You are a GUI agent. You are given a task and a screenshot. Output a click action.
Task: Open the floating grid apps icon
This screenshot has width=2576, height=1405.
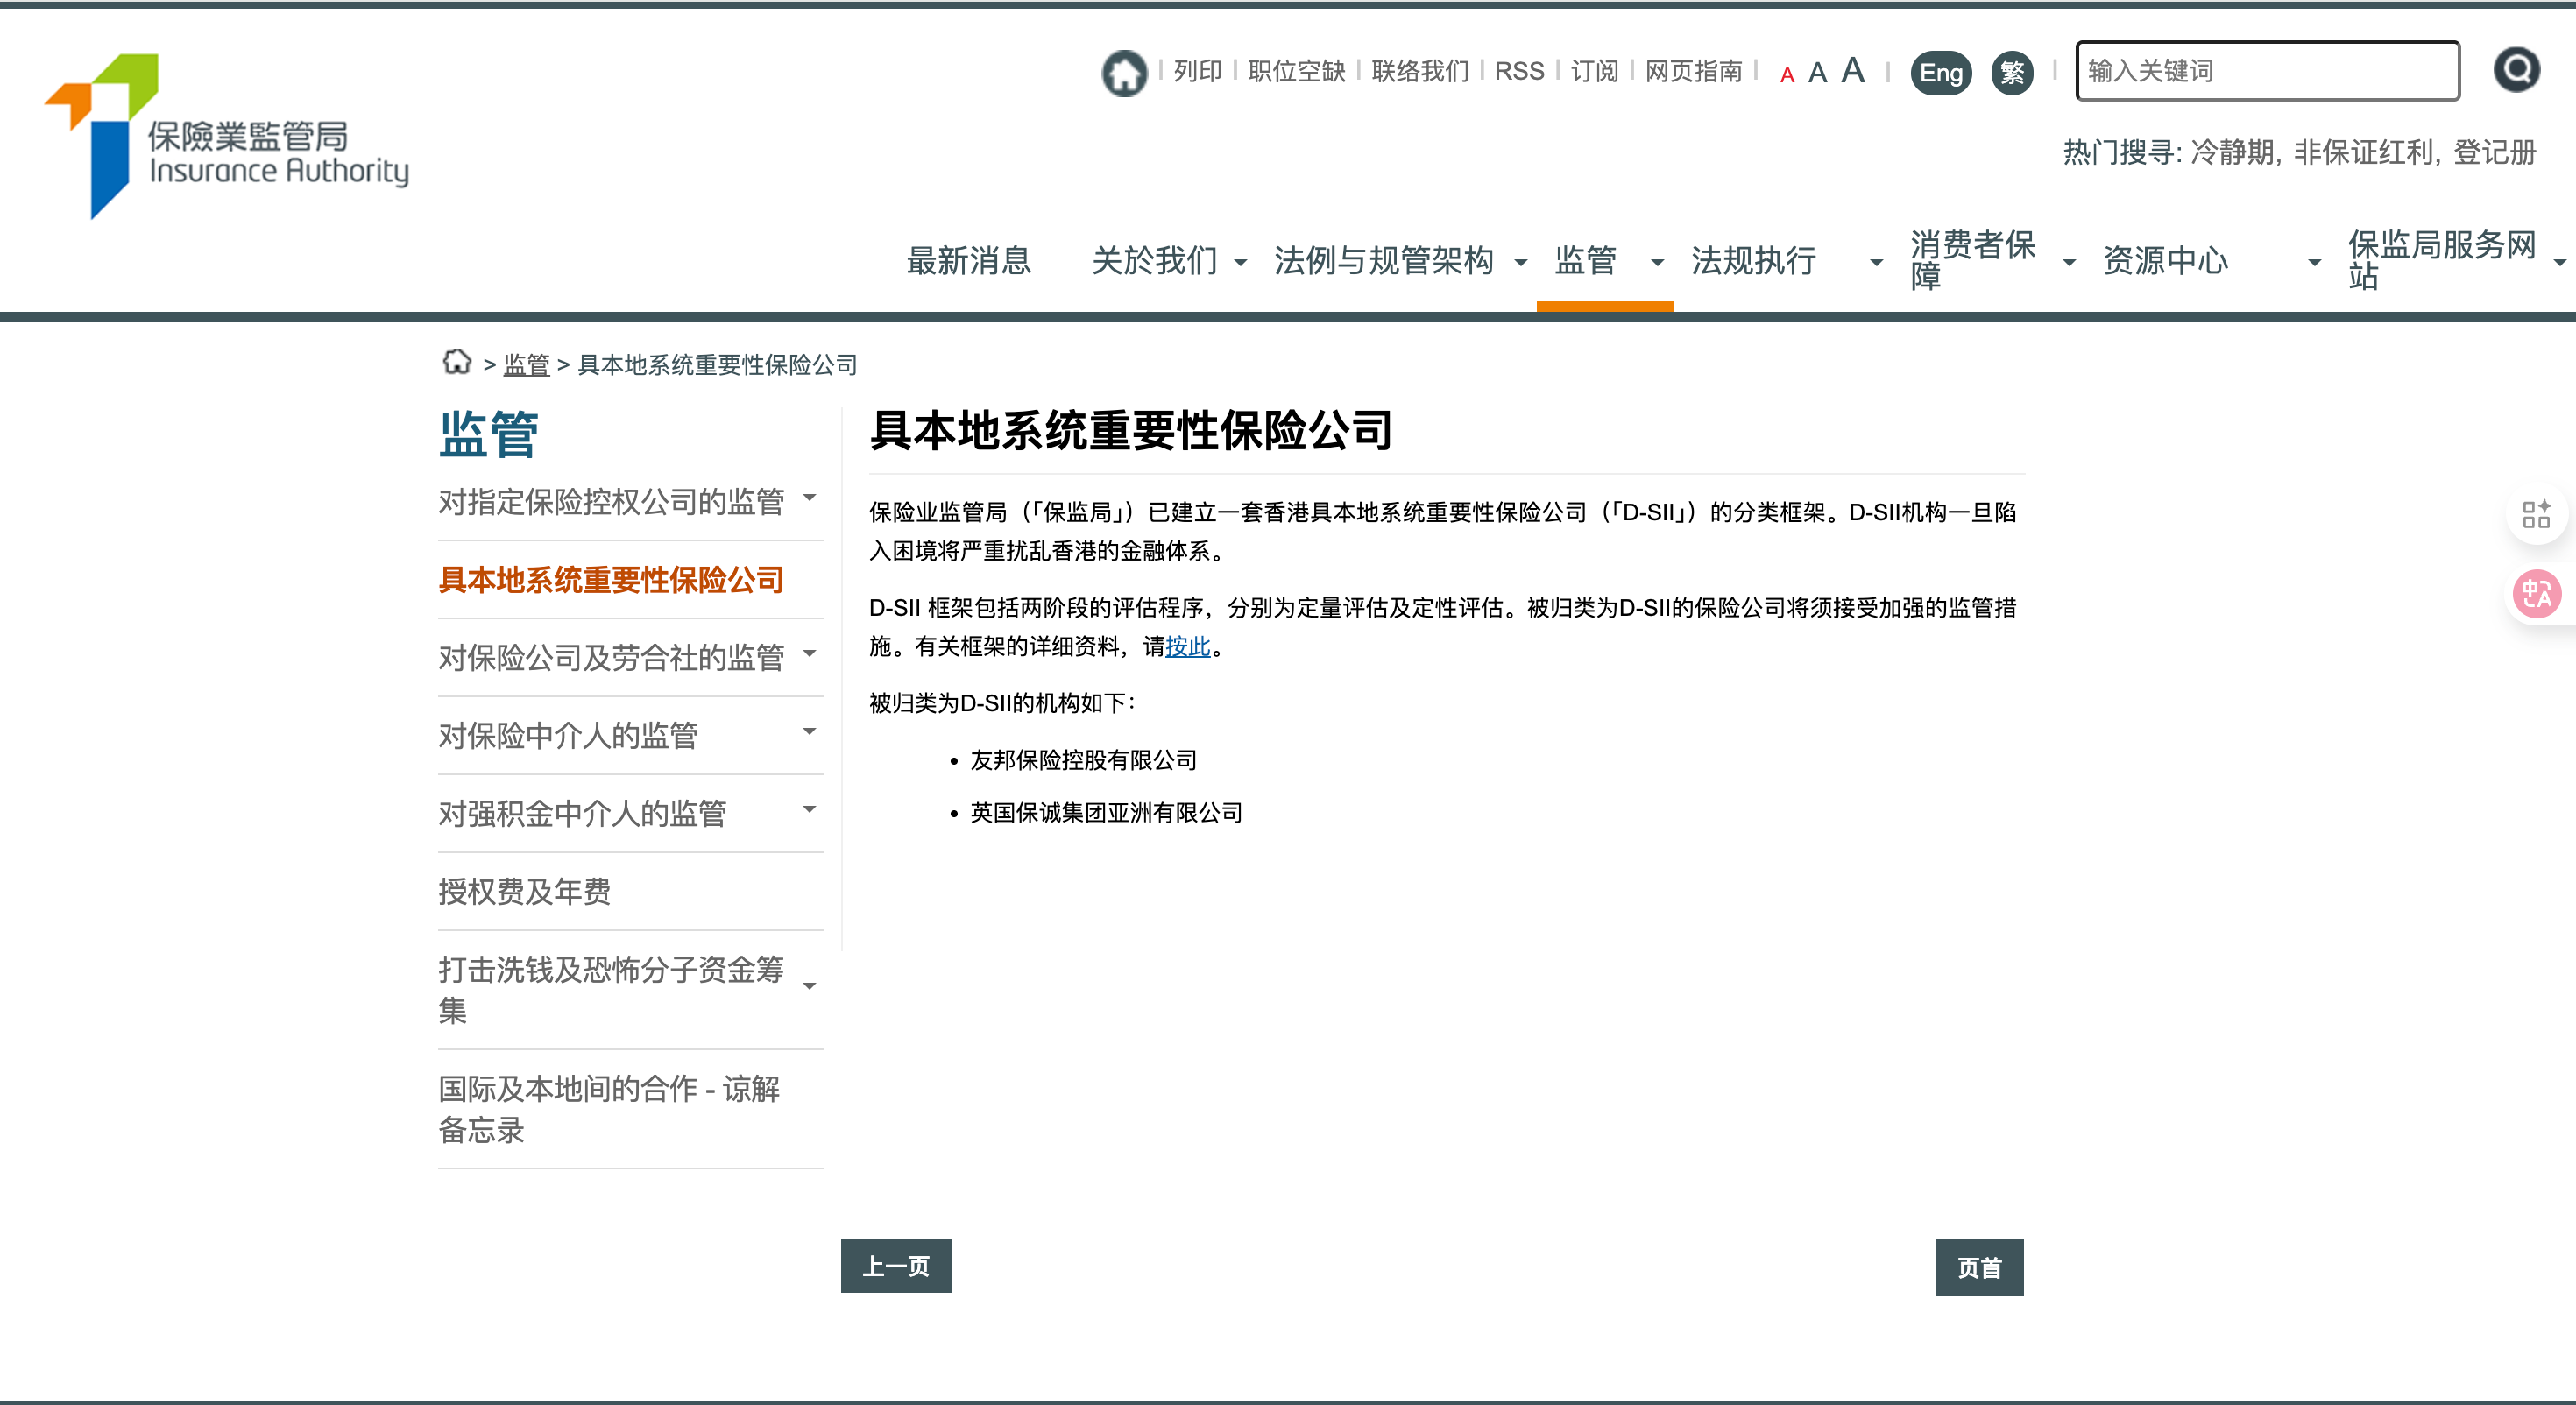tap(2536, 515)
